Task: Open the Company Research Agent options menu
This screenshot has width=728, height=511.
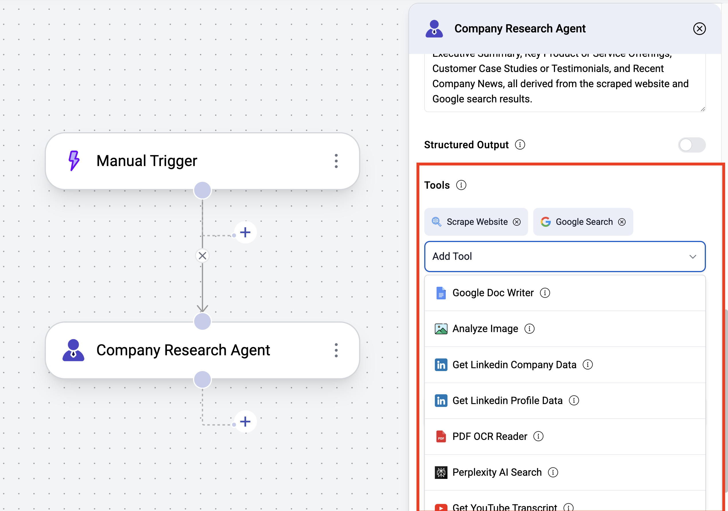Action: point(336,350)
